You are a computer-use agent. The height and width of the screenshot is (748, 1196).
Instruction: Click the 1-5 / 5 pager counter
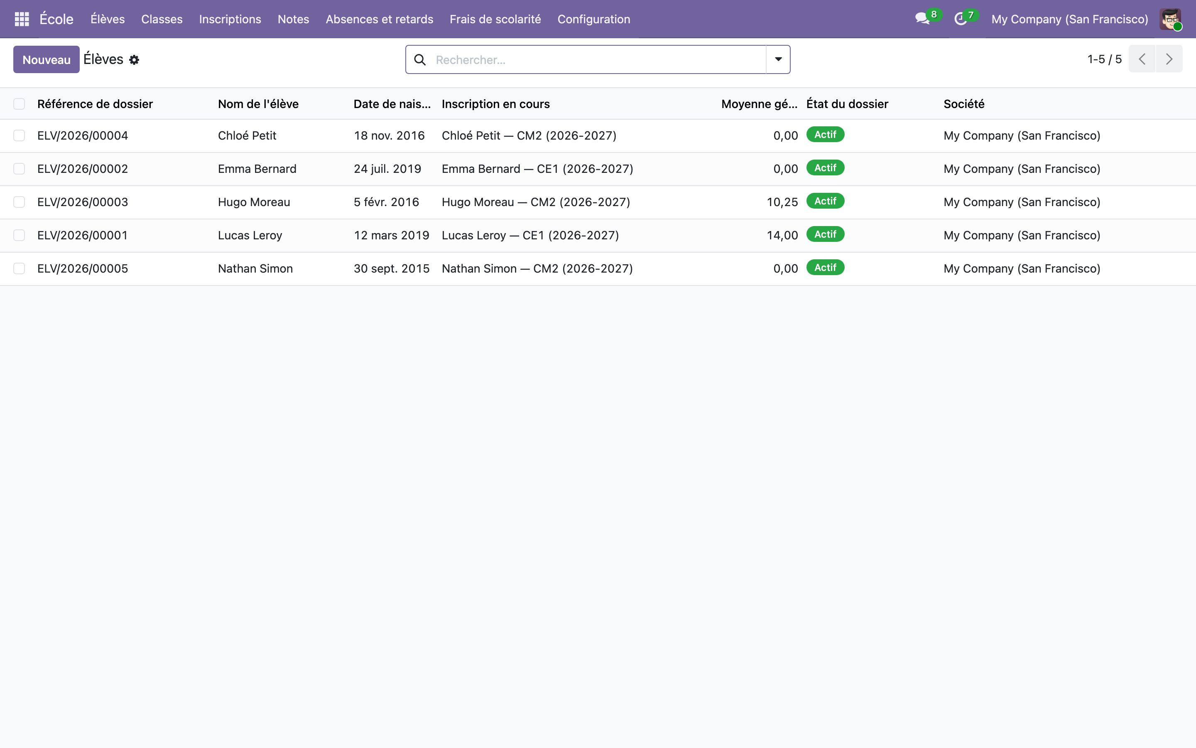1105,59
